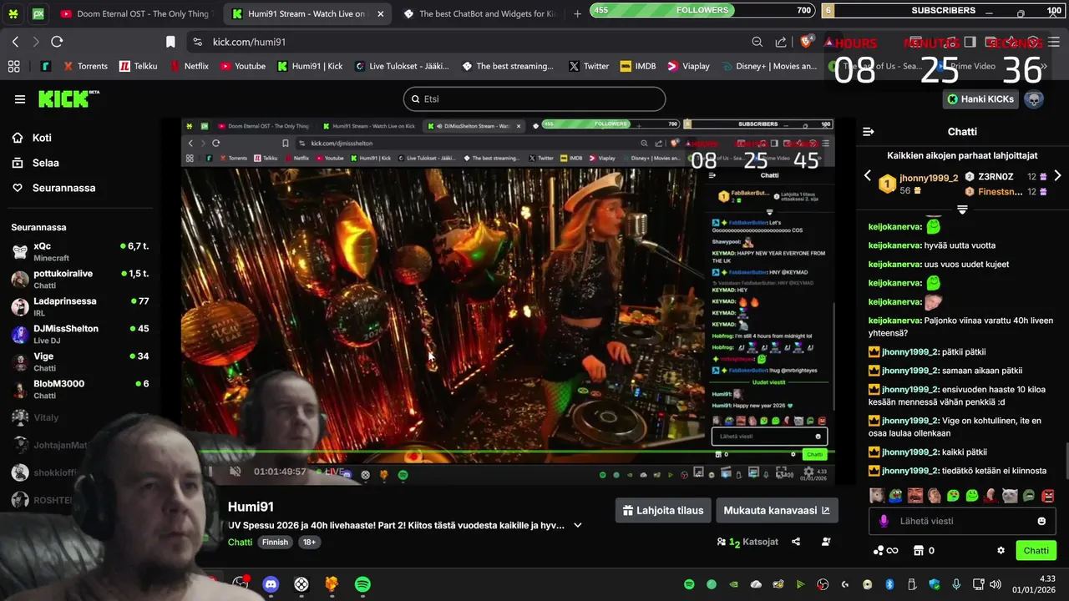Insert the red angry emote from the quick row
Viewport: 1069px width, 601px height.
1048,495
